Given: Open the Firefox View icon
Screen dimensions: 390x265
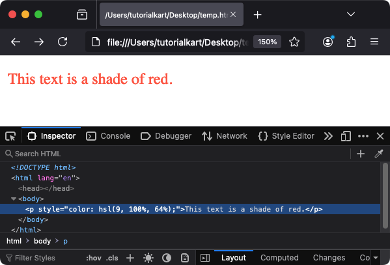Looking at the screenshot, I should click(82, 14).
